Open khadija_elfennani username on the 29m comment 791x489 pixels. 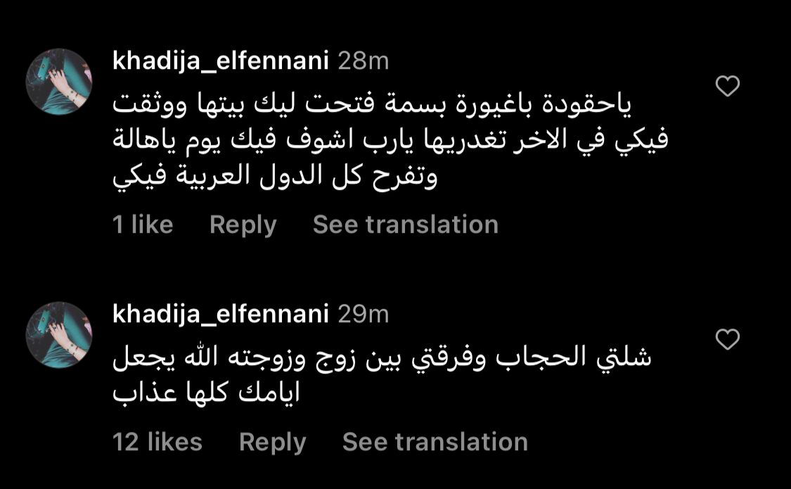coord(220,315)
